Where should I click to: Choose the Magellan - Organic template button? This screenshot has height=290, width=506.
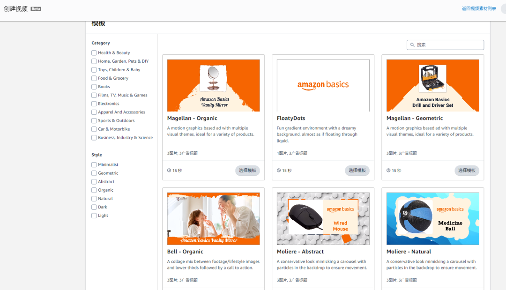coord(247,171)
